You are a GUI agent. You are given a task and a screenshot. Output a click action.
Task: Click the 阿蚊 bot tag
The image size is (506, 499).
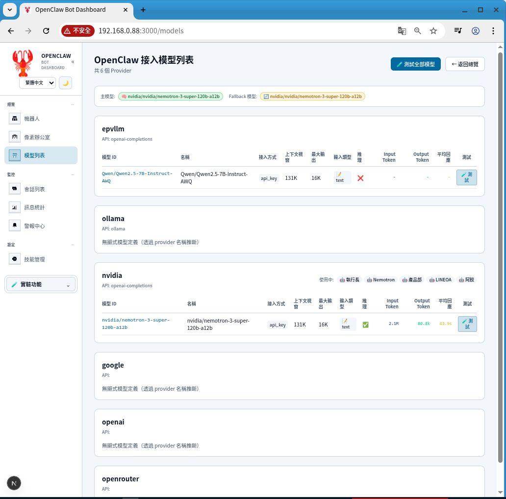[x=467, y=280]
